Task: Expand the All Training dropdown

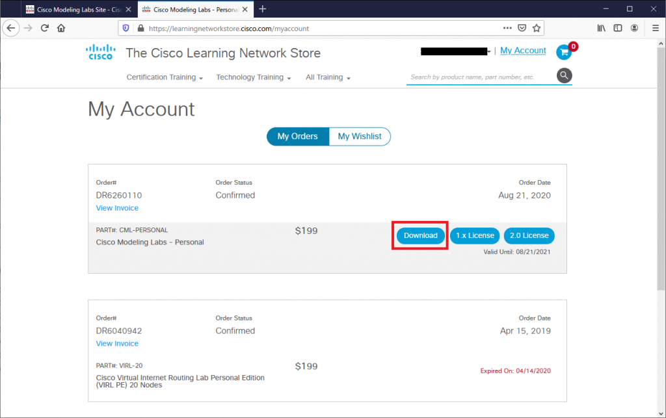Action: coord(327,77)
